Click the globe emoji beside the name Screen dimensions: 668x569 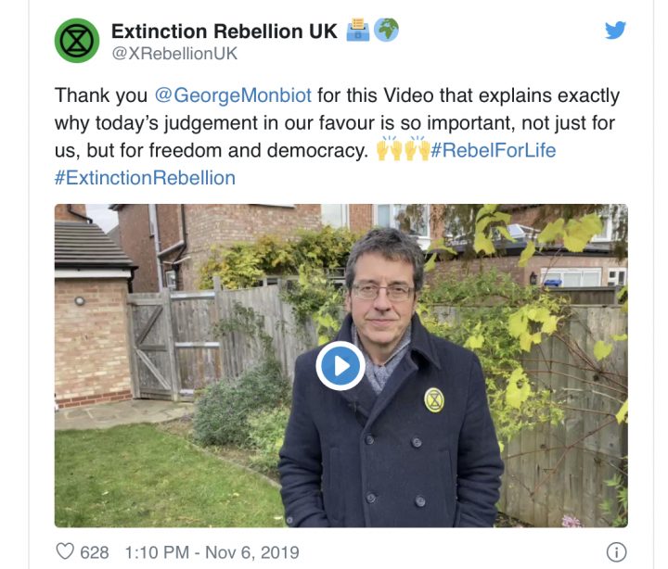pos(386,30)
